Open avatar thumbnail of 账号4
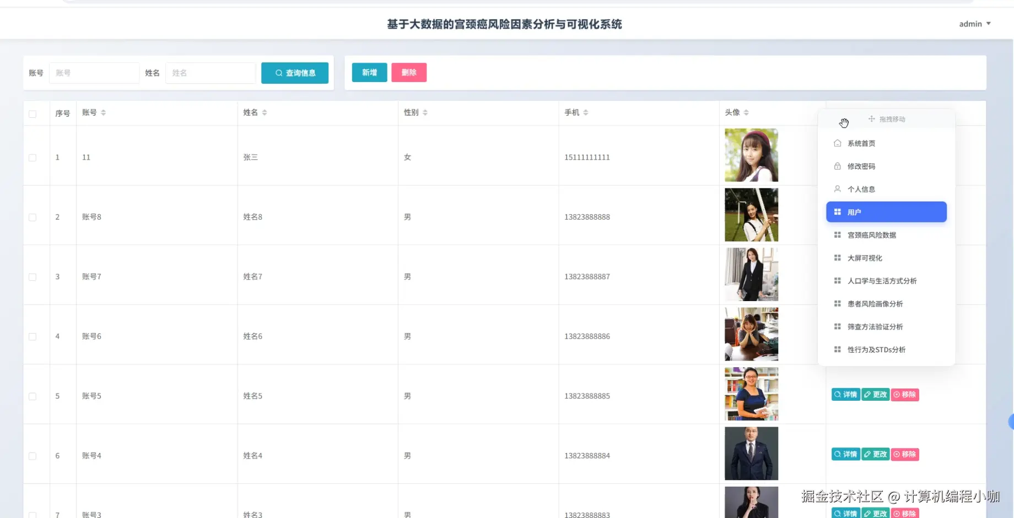 [x=751, y=454]
